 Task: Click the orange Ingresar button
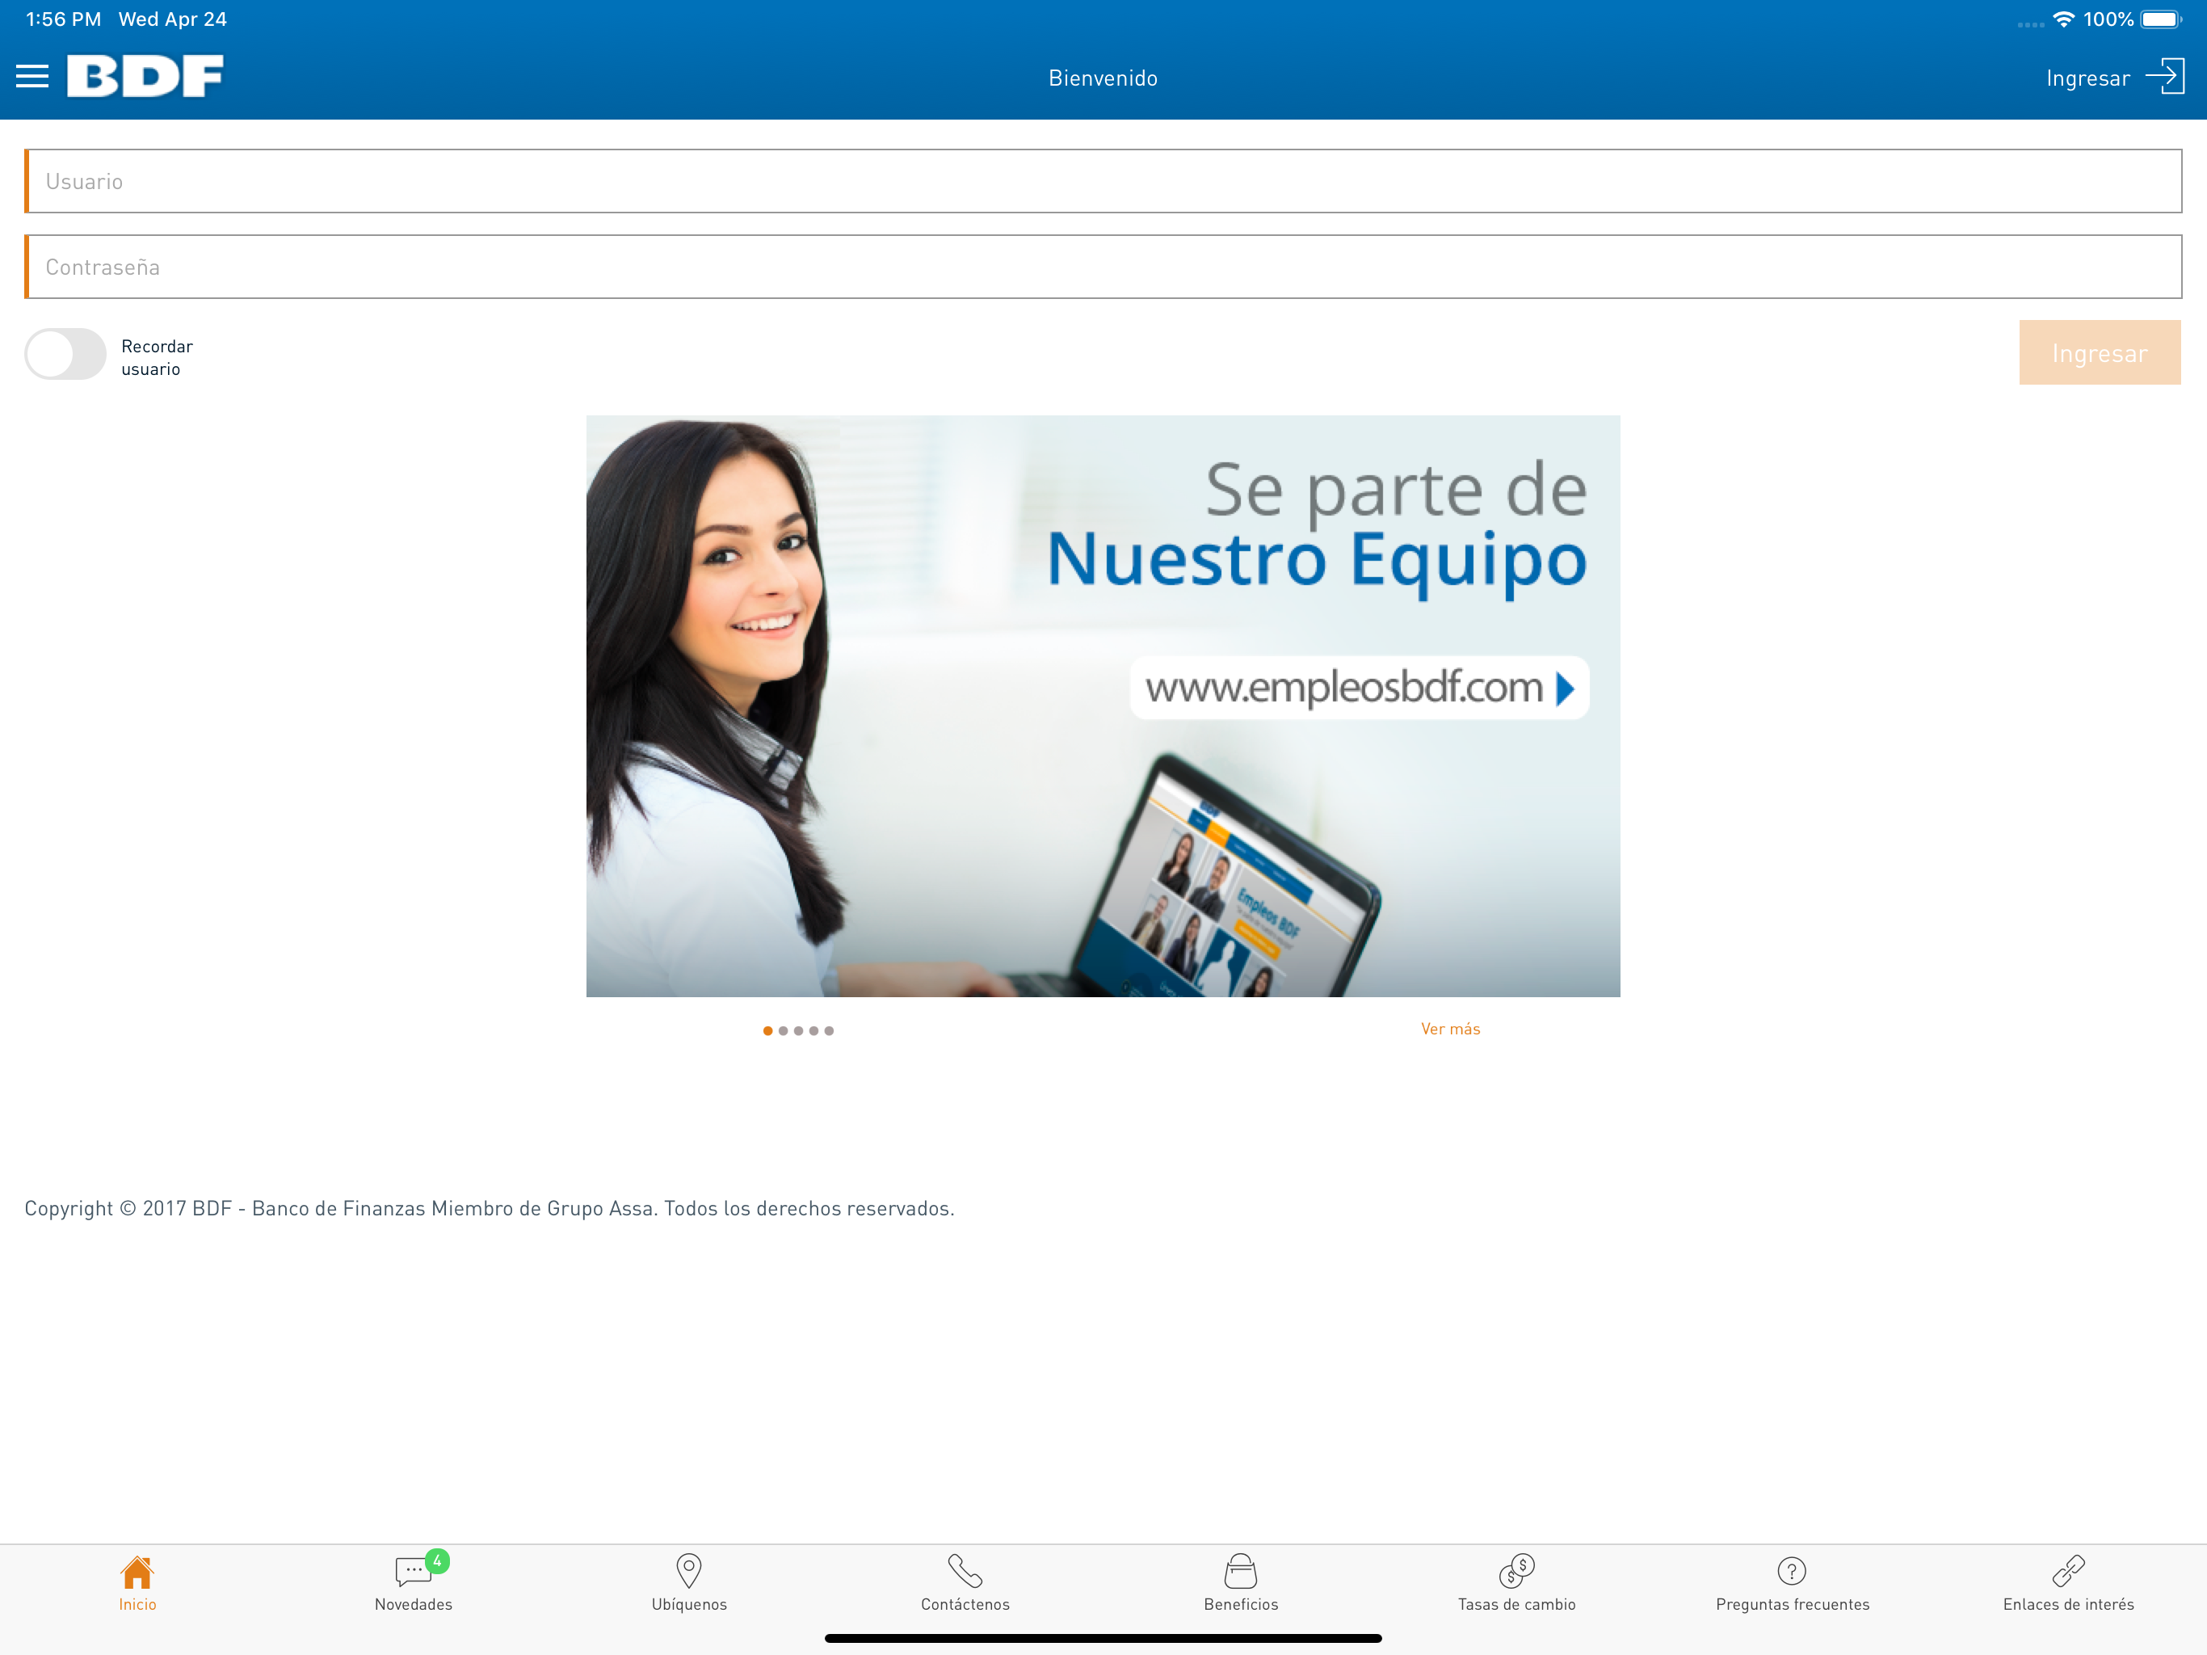(2100, 352)
